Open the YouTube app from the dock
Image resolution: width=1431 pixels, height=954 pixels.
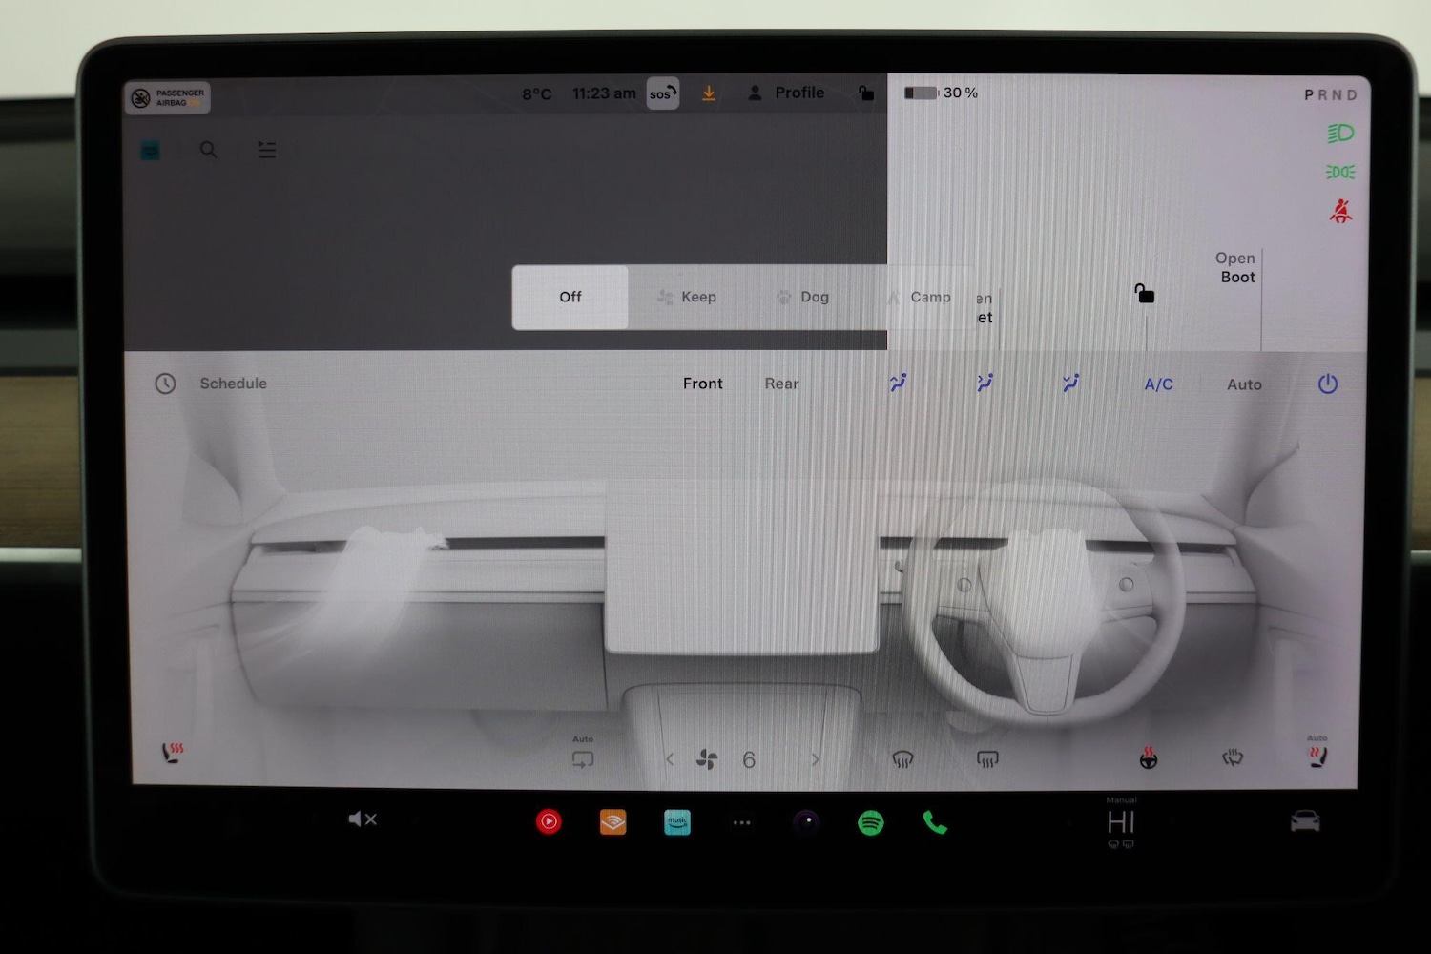pyautogui.click(x=550, y=821)
